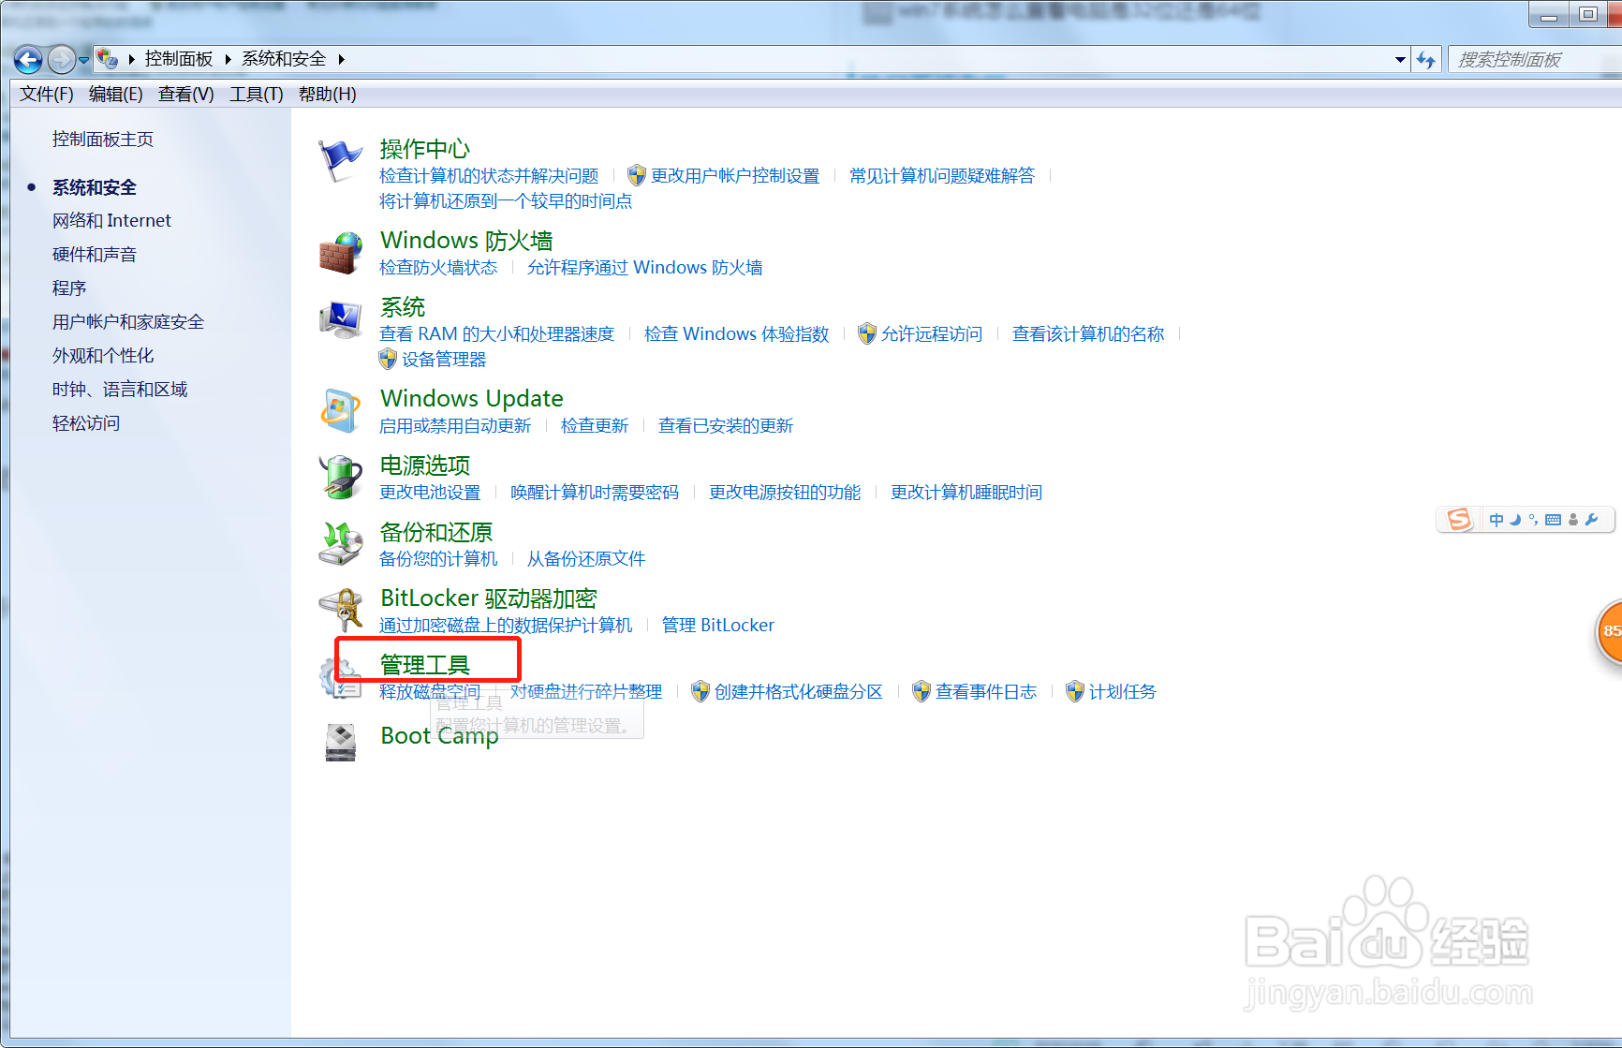Open the 帮助(H) menu
The width and height of the screenshot is (1622, 1048).
pyautogui.click(x=327, y=95)
